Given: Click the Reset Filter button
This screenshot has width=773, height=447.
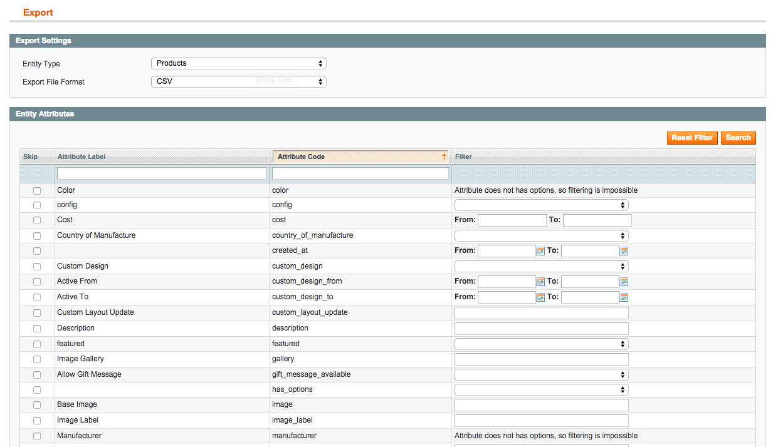Looking at the screenshot, I should point(692,138).
